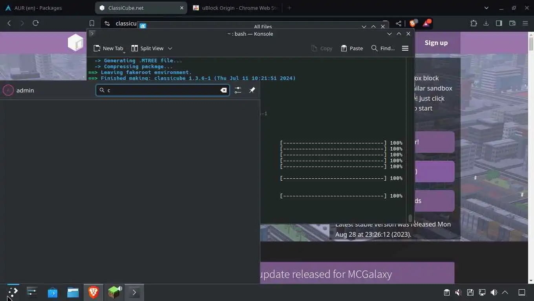Screen dimensions: 534x301
Task: Open Brave Rewards triangle icon
Action: pos(426,24)
